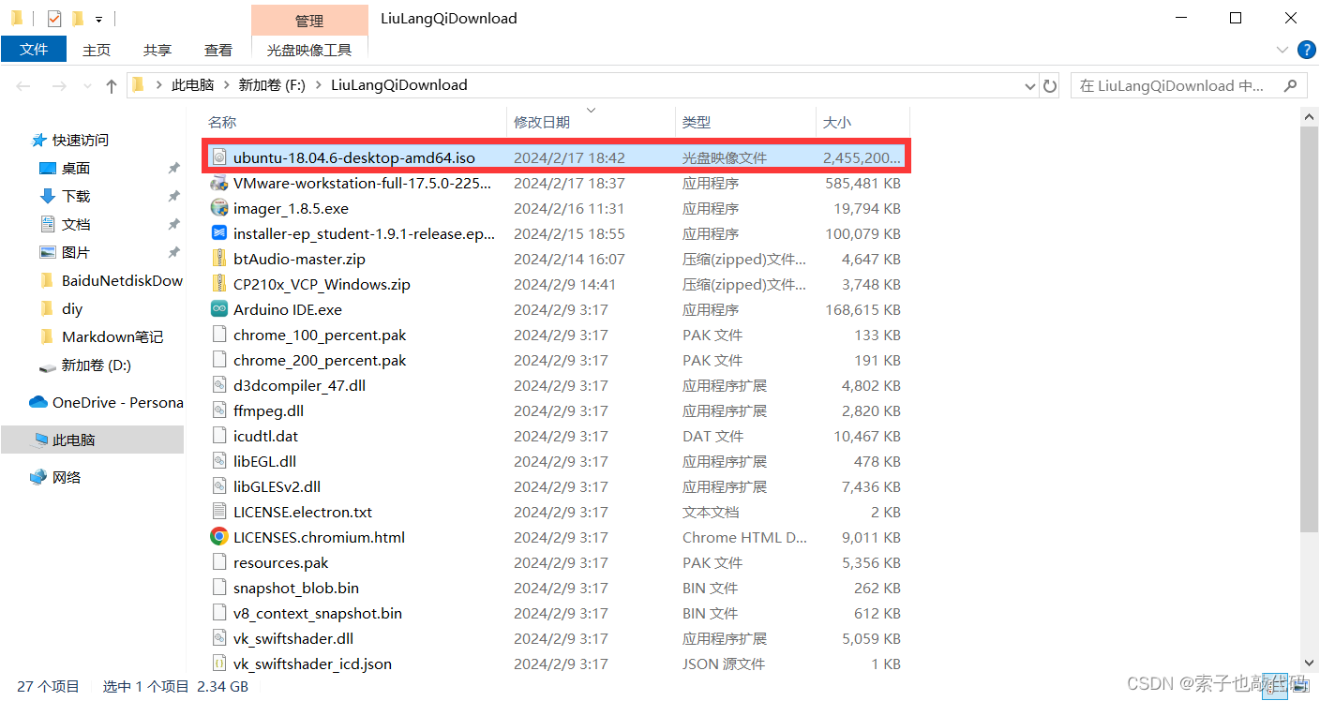Open 图片 in the navigation pane

(x=76, y=252)
